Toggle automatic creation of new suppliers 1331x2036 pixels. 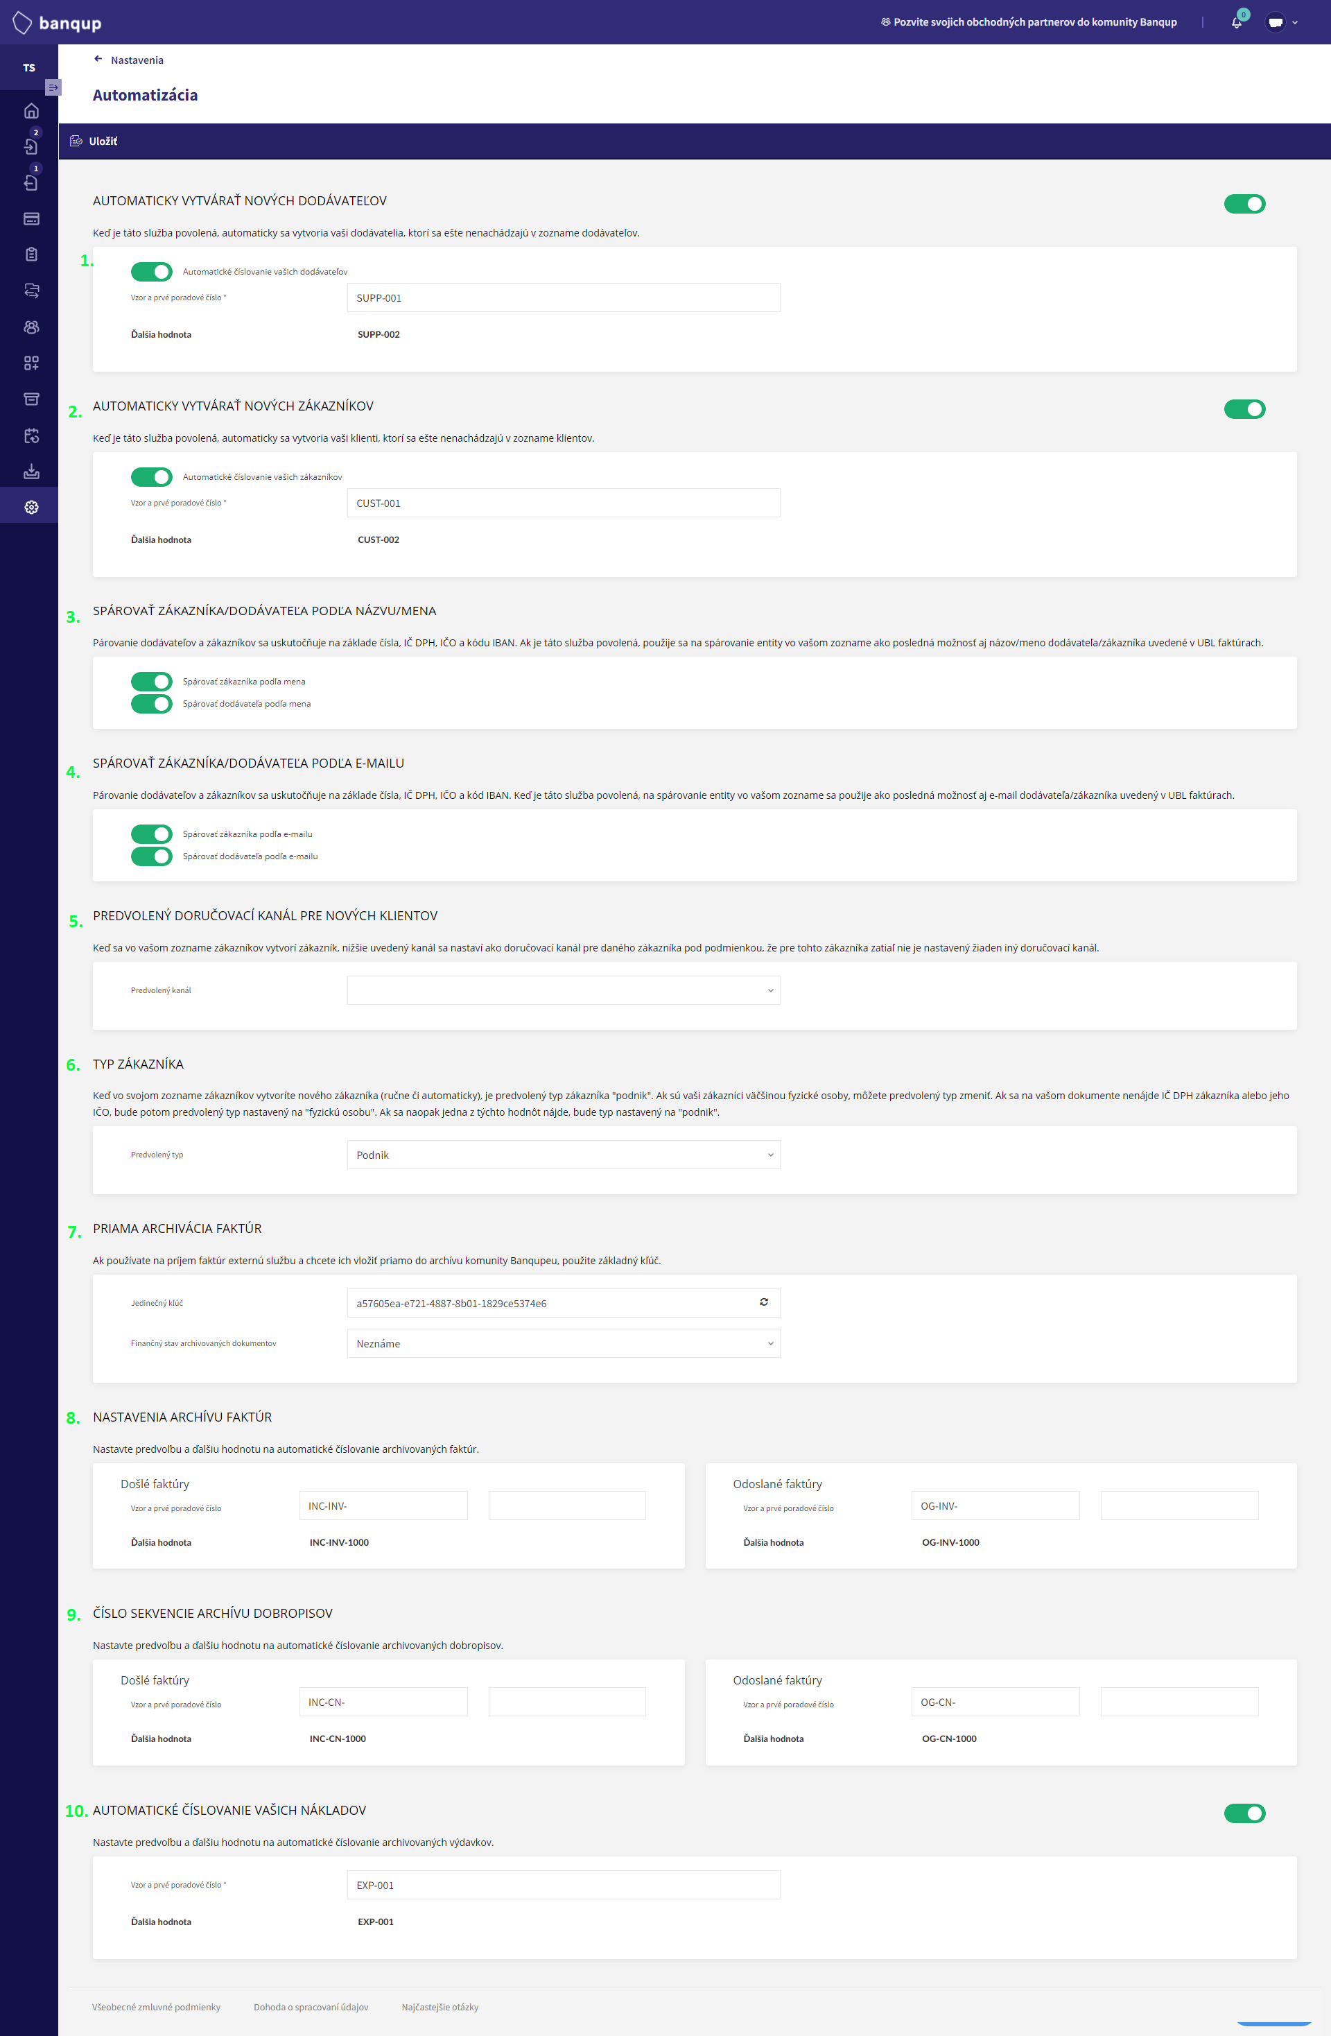click(x=1244, y=205)
